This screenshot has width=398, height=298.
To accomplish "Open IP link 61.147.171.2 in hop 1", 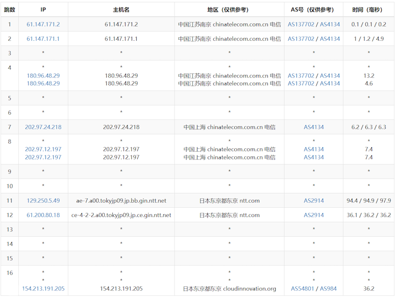I will [43, 24].
